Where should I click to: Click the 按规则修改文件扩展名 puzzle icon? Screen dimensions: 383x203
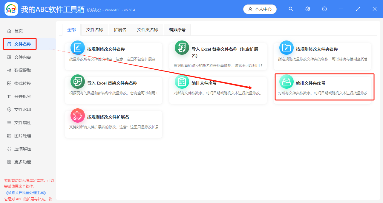tap(78, 115)
